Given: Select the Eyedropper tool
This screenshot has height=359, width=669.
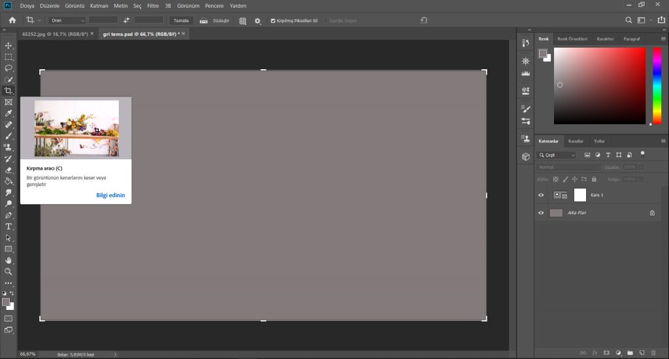Looking at the screenshot, I should pyautogui.click(x=8, y=113).
